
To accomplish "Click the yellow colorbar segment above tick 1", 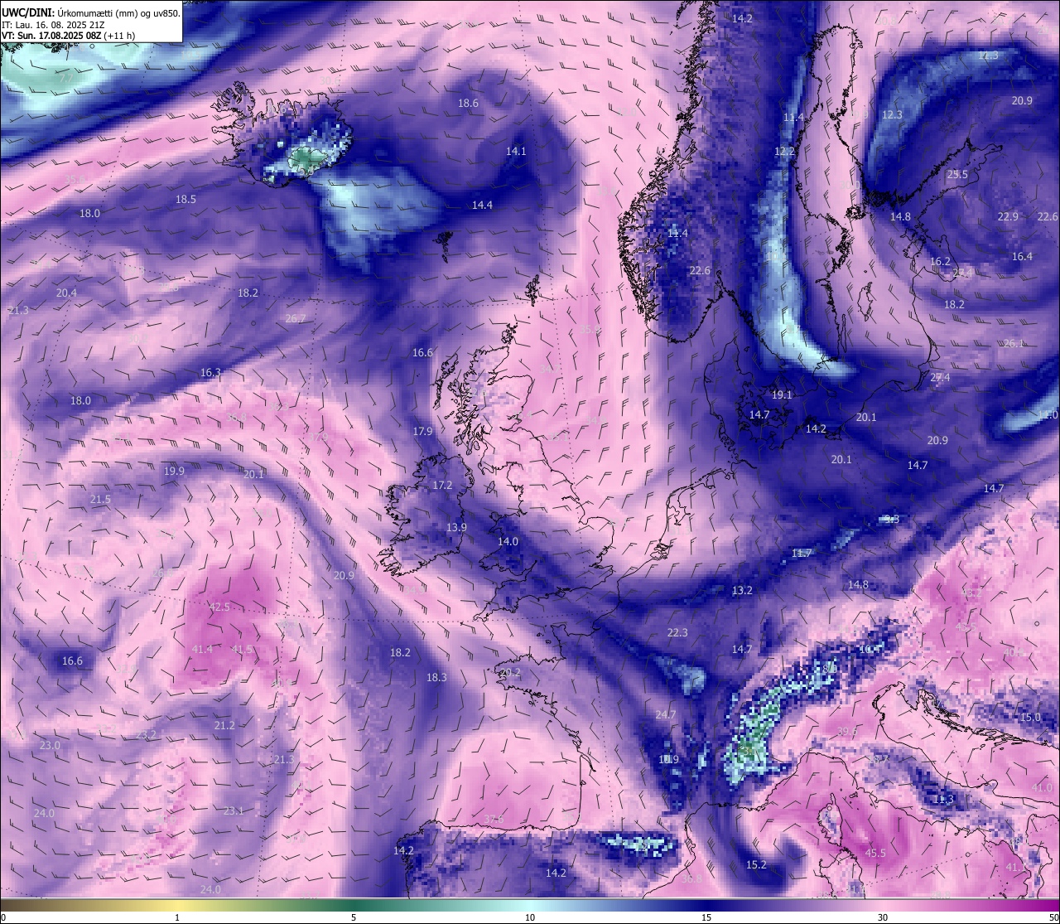I will tap(177, 905).
